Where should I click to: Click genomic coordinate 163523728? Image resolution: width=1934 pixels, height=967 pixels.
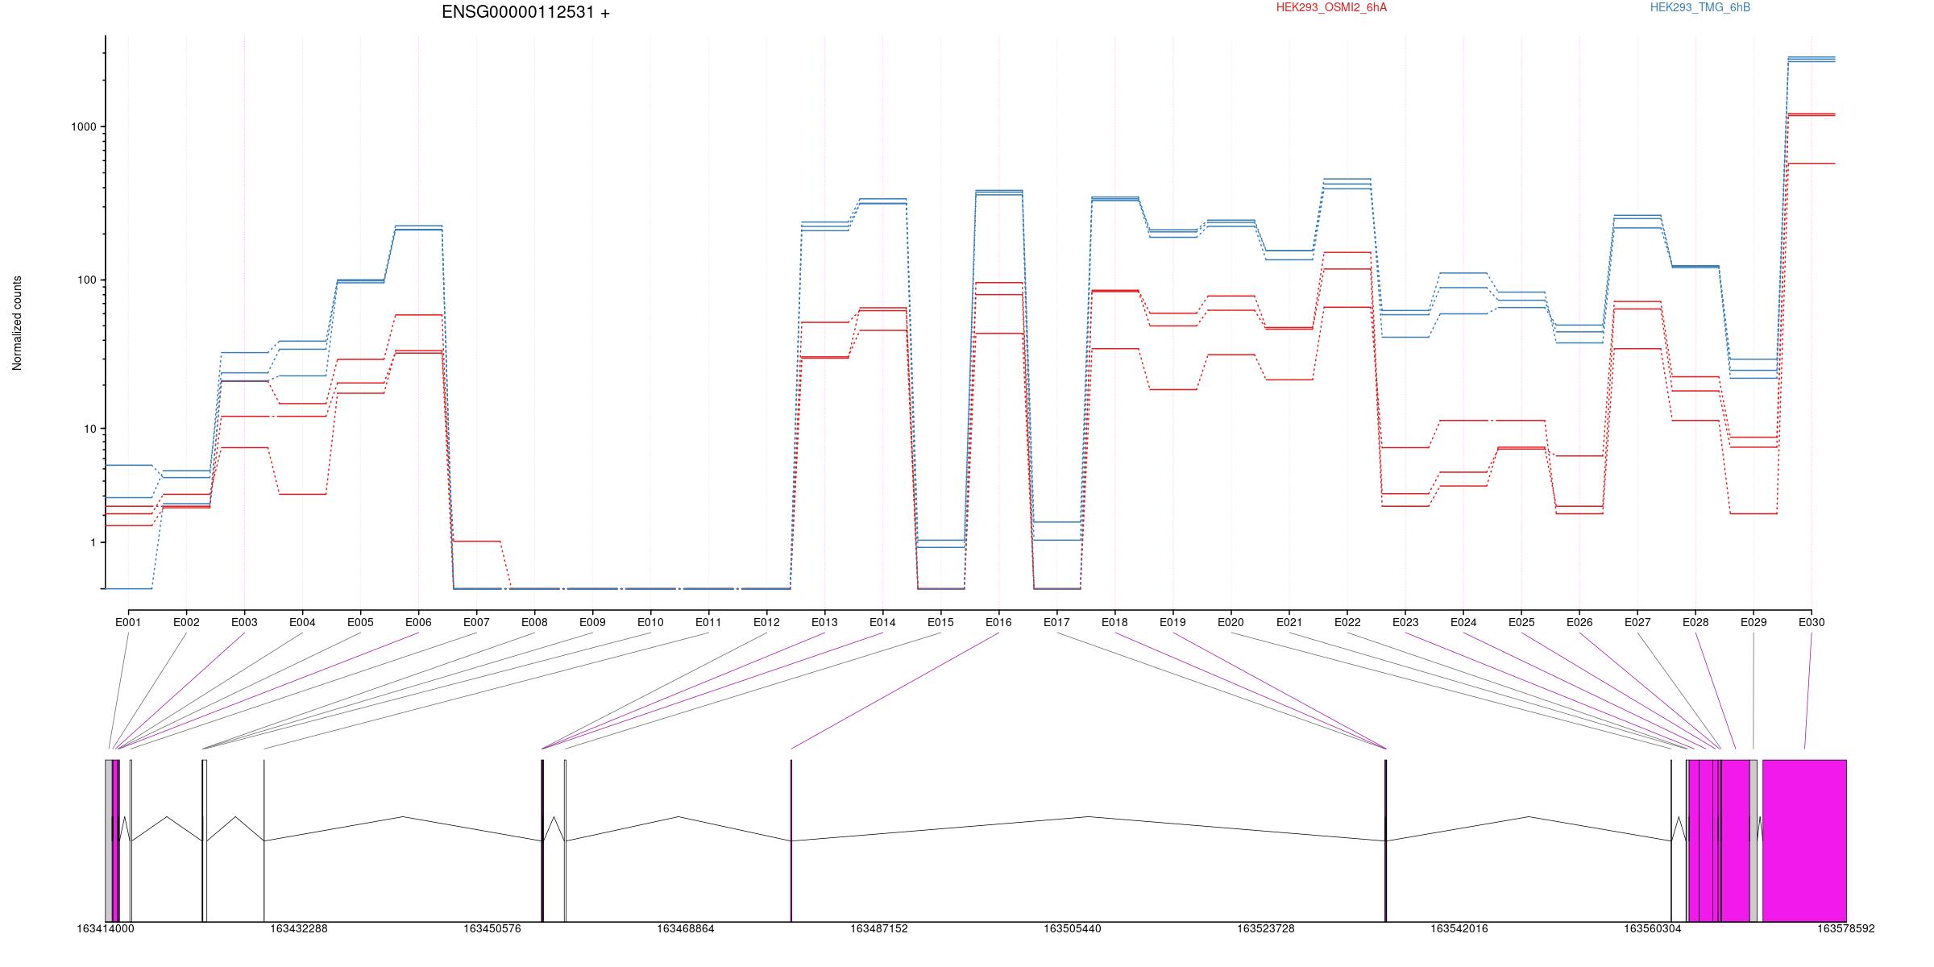click(x=1266, y=929)
